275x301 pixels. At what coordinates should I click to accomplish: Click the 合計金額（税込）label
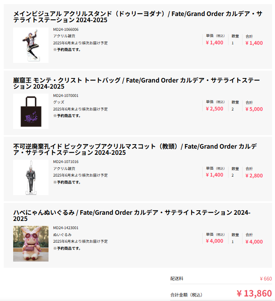point(186,295)
